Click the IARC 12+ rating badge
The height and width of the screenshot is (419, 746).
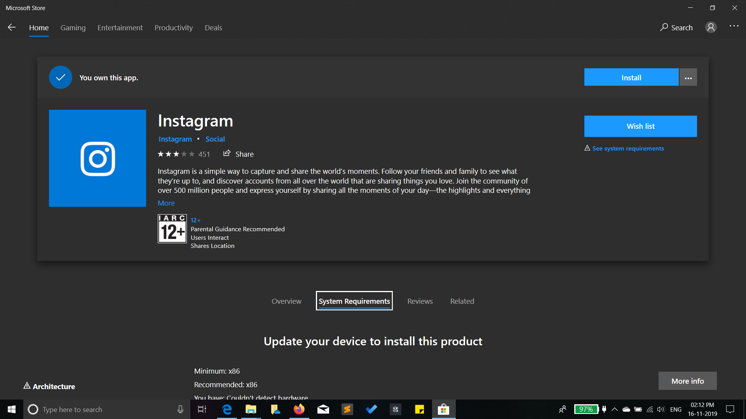(x=172, y=229)
